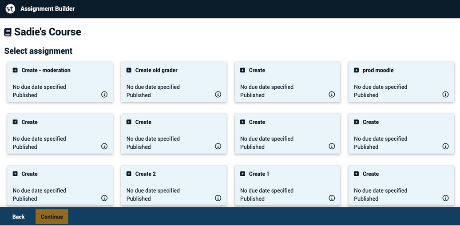Image resolution: width=460 pixels, height=226 pixels.
Task: Click Published status on Create - moderation
Action: click(x=25, y=95)
